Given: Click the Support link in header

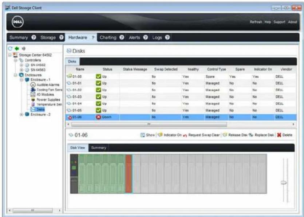Looking at the screenshot, I should click(x=279, y=22).
